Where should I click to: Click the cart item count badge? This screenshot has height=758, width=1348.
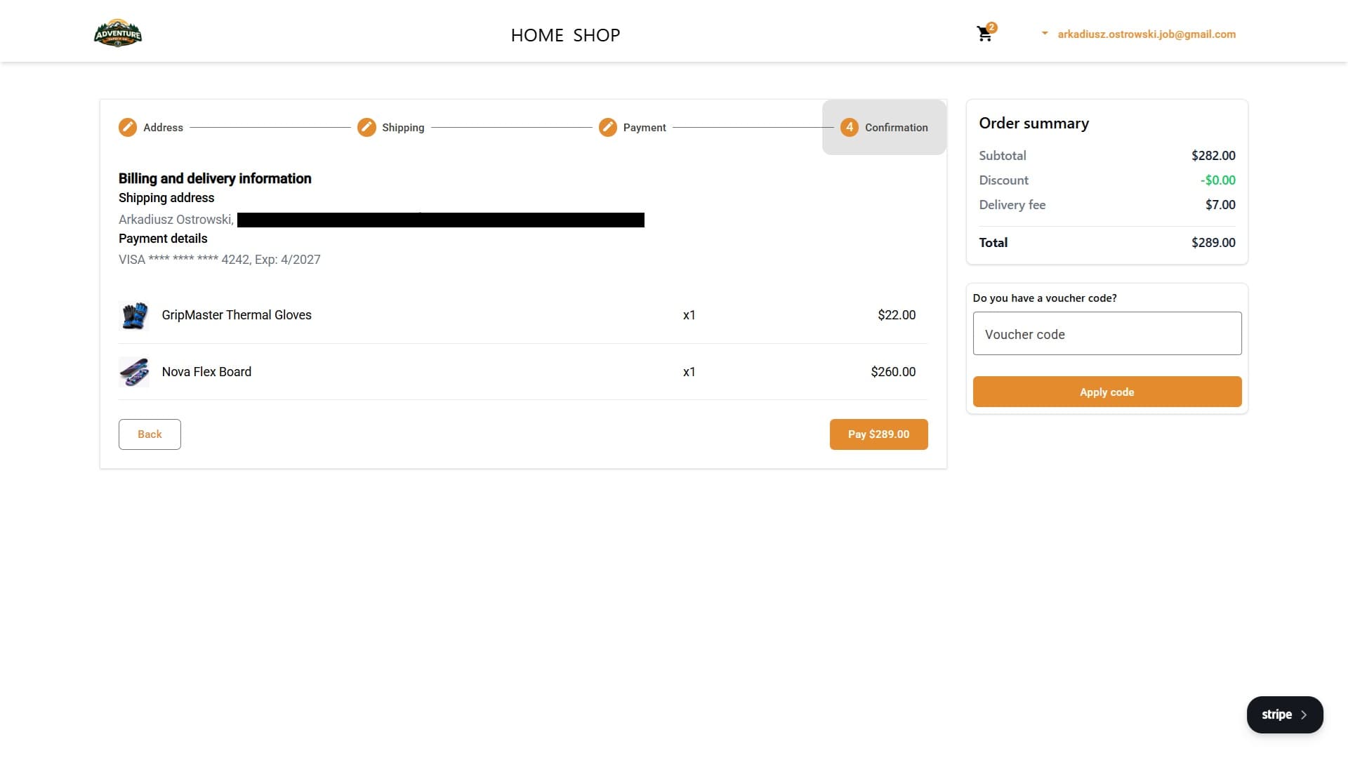tap(992, 27)
